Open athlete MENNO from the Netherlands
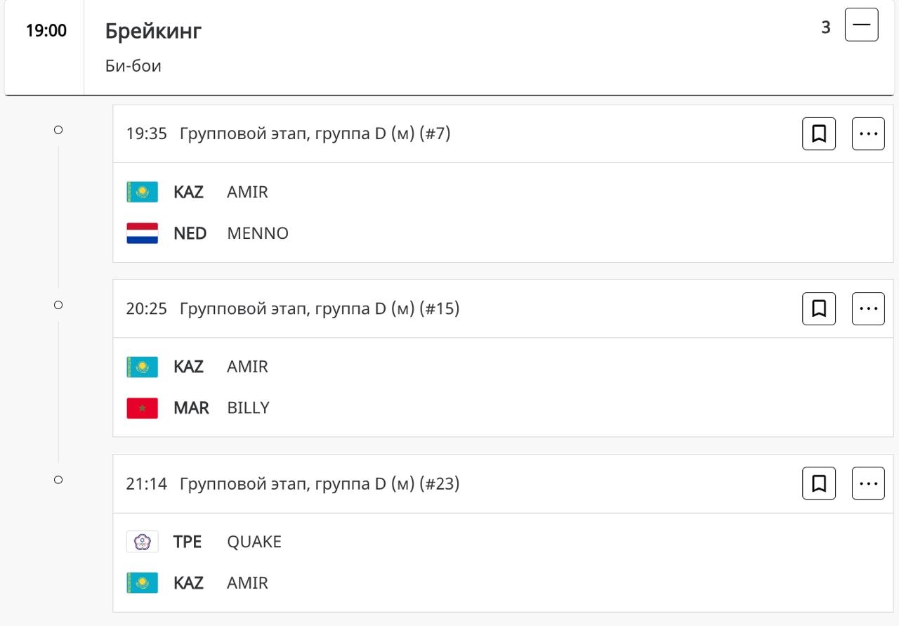This screenshot has width=899, height=626. tap(258, 233)
